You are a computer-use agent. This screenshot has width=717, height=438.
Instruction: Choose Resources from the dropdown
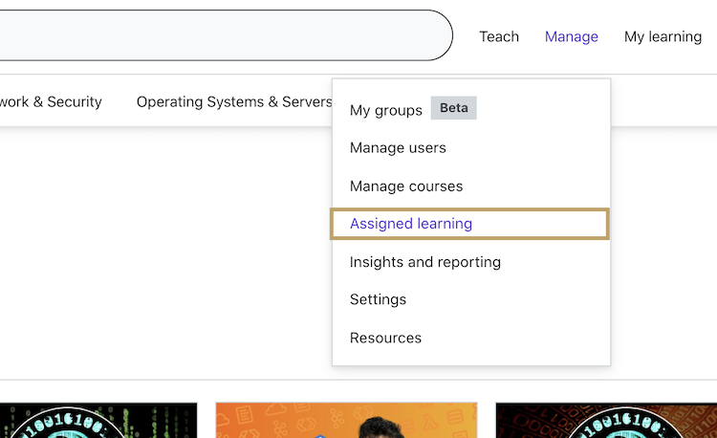385,338
